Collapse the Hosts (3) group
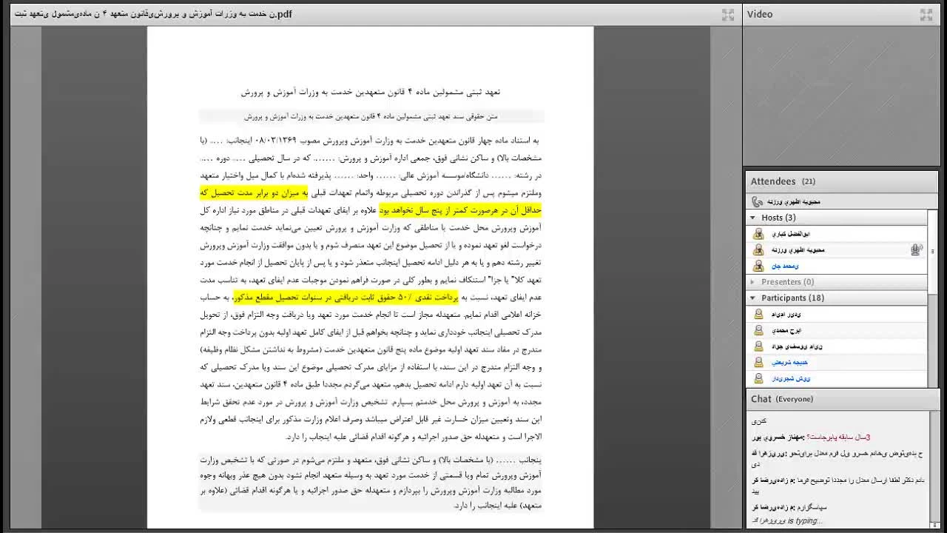The height and width of the screenshot is (533, 947). tap(753, 218)
